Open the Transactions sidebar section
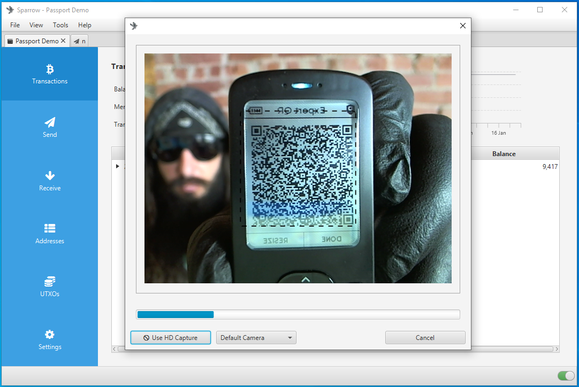The width and height of the screenshot is (579, 387). pyautogui.click(x=49, y=74)
